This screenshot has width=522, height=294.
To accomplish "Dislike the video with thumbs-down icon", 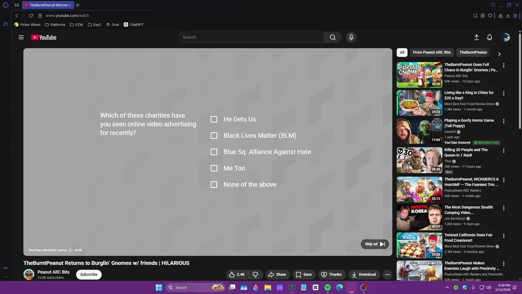I will 255,274.
